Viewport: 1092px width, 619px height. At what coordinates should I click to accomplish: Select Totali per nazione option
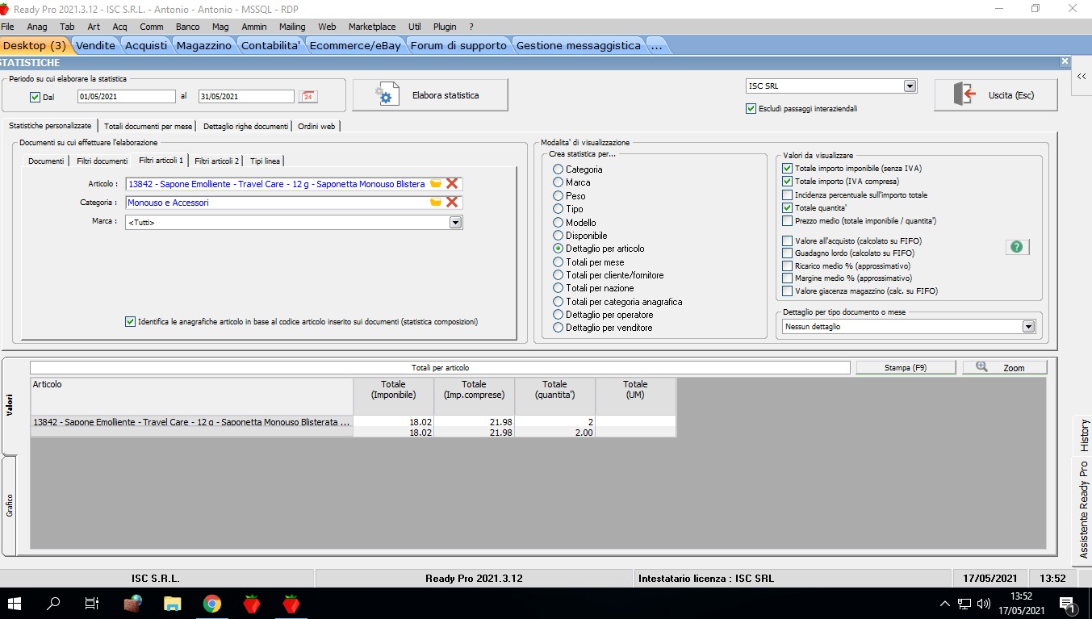click(x=558, y=288)
